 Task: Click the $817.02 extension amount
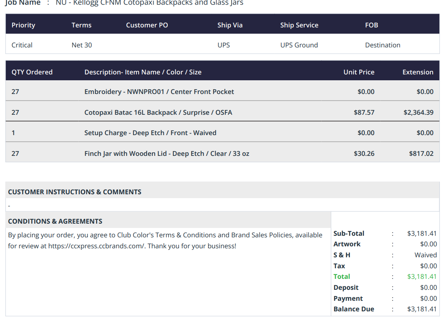coord(421,154)
